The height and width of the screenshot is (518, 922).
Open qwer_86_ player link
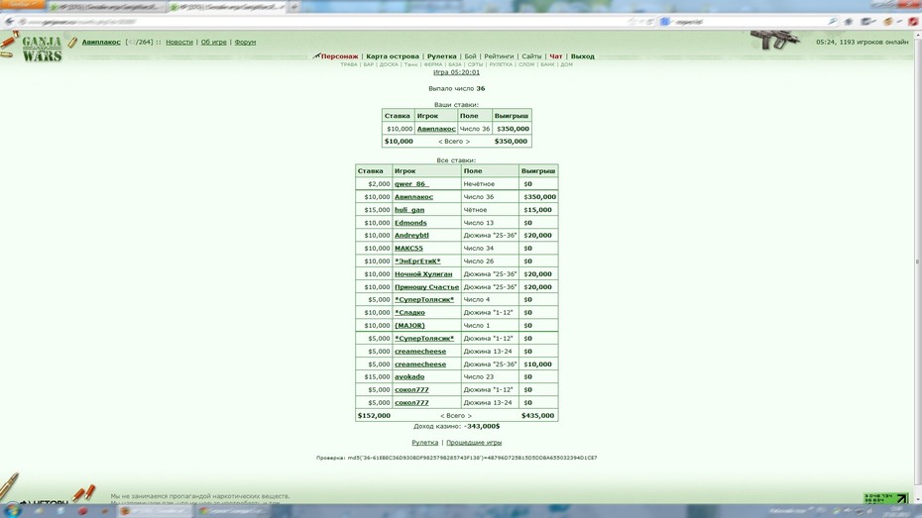(411, 184)
